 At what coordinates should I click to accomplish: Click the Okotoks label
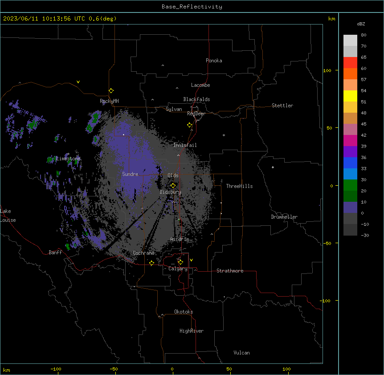pyautogui.click(x=184, y=312)
